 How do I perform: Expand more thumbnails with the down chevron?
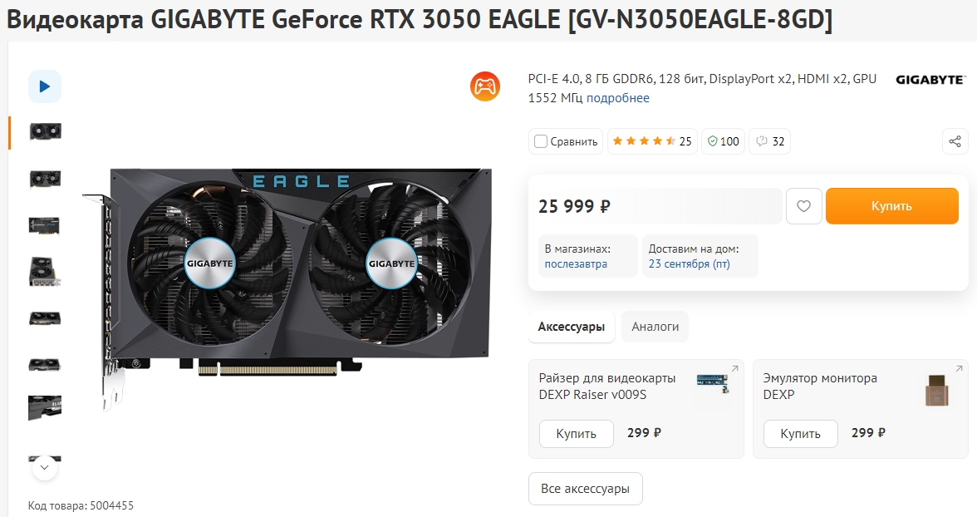[45, 467]
